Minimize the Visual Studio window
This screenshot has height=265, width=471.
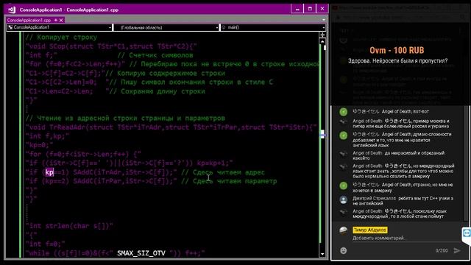click(x=297, y=9)
